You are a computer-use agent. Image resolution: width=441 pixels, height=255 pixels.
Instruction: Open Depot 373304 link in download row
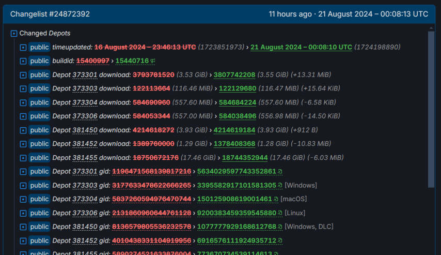click(85, 102)
